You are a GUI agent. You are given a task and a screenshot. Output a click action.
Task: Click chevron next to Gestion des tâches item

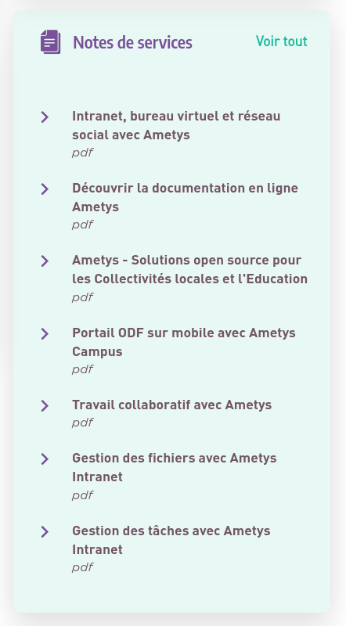pos(45,532)
